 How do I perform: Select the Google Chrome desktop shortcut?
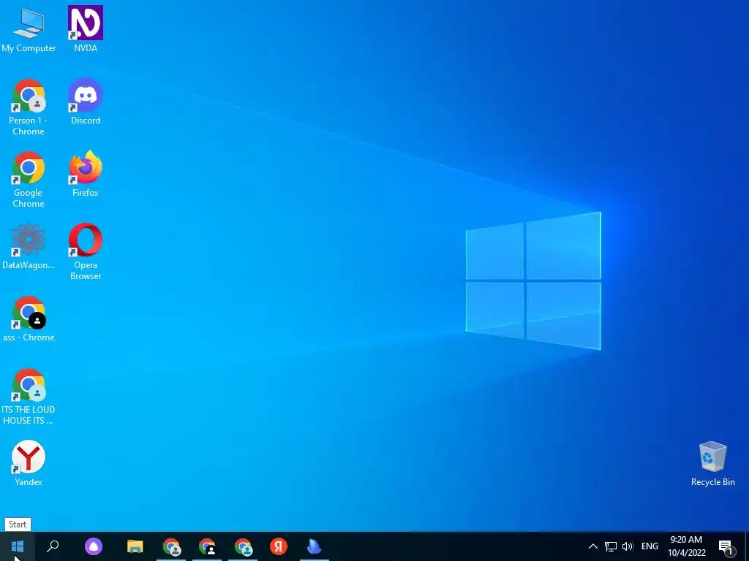[x=29, y=180]
